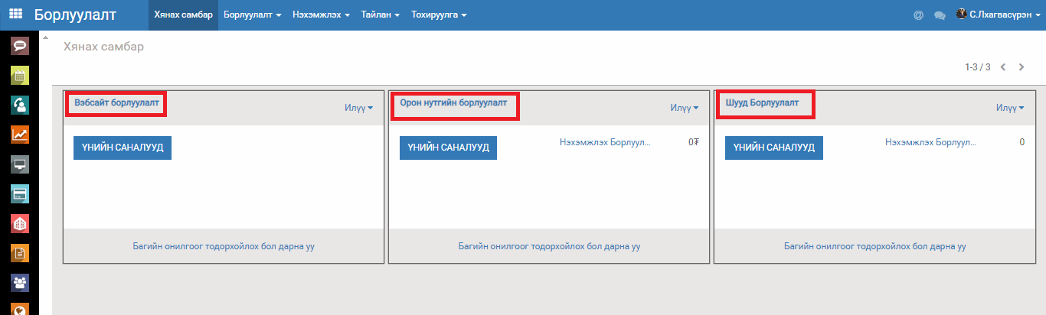
Task: Click the monitor screen sidebar icon
Action: [20, 164]
